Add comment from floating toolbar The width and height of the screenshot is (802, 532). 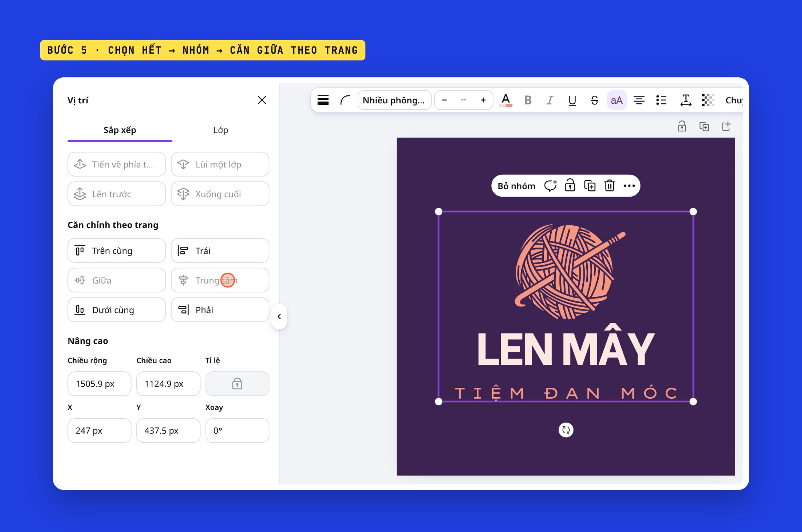click(x=551, y=186)
